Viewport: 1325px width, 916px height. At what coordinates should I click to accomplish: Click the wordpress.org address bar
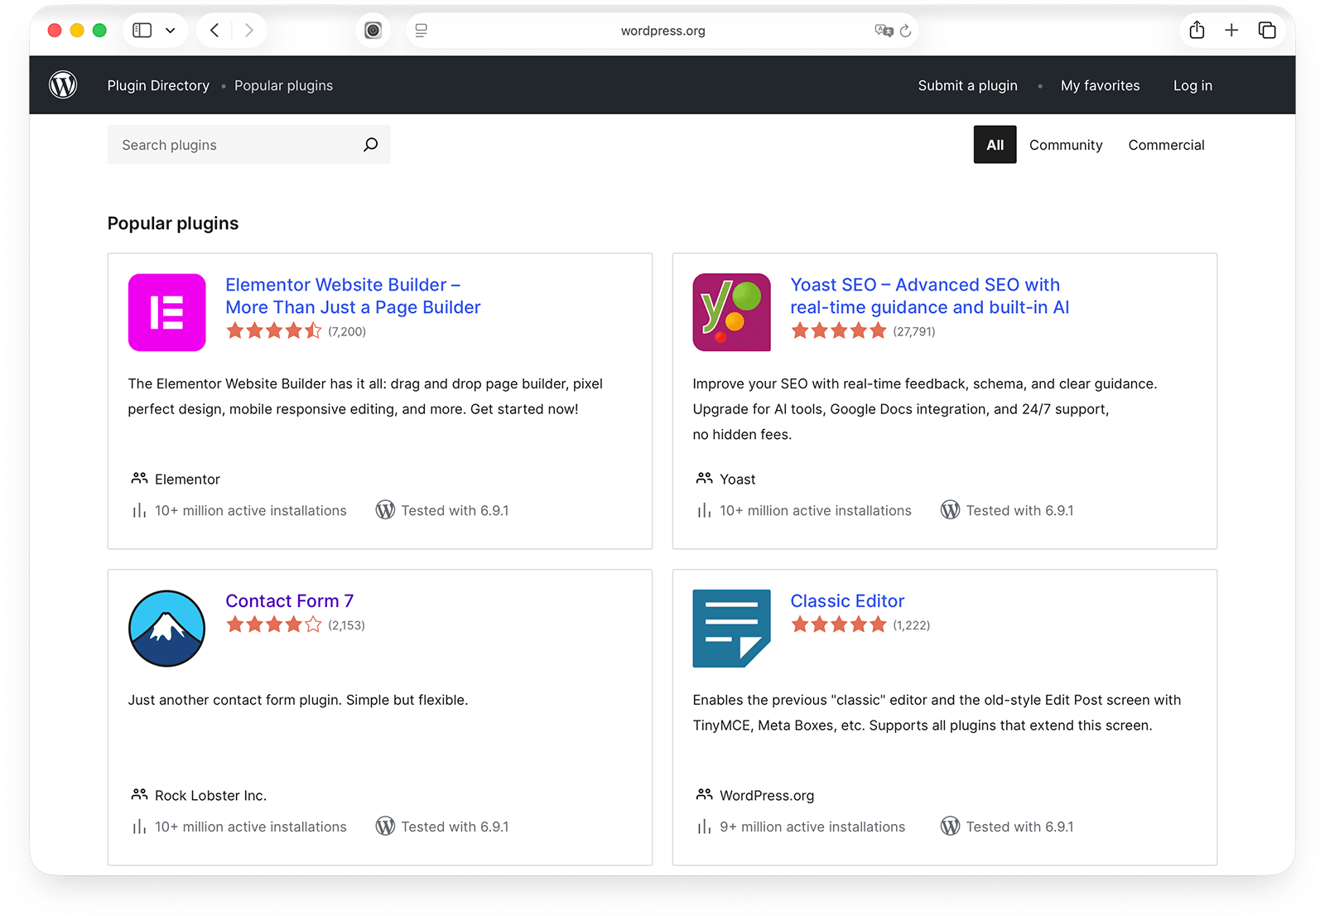[662, 31]
